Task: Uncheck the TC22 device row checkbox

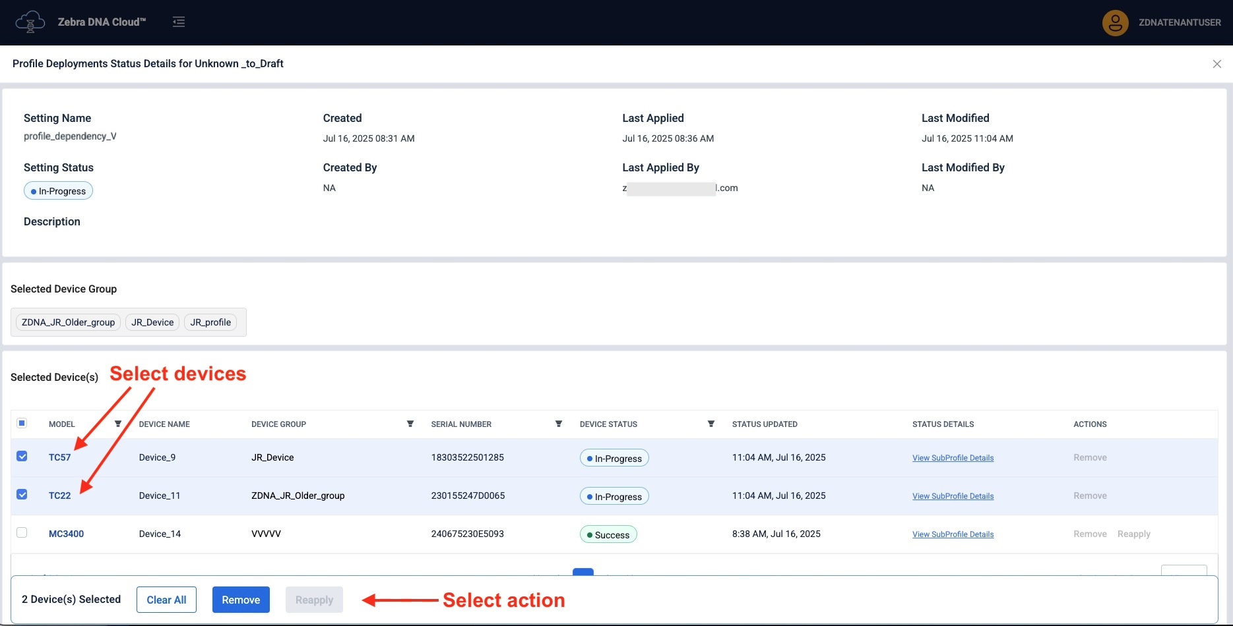Action: coord(22,494)
